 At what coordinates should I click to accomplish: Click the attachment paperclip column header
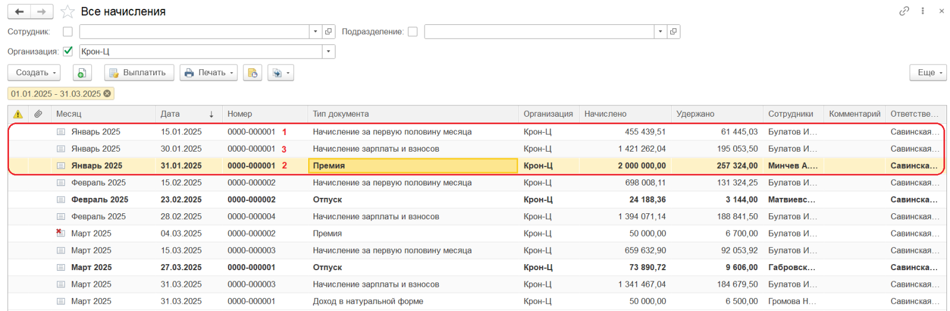point(38,114)
